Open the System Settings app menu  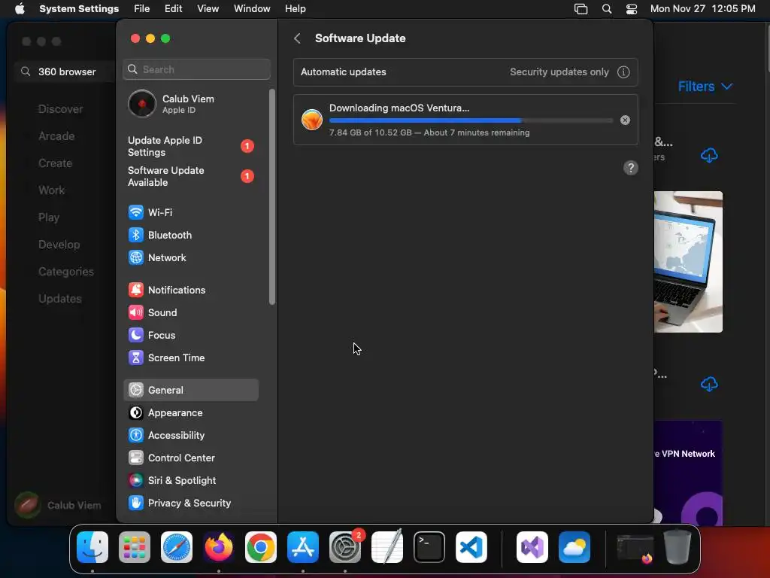pyautogui.click(x=79, y=9)
